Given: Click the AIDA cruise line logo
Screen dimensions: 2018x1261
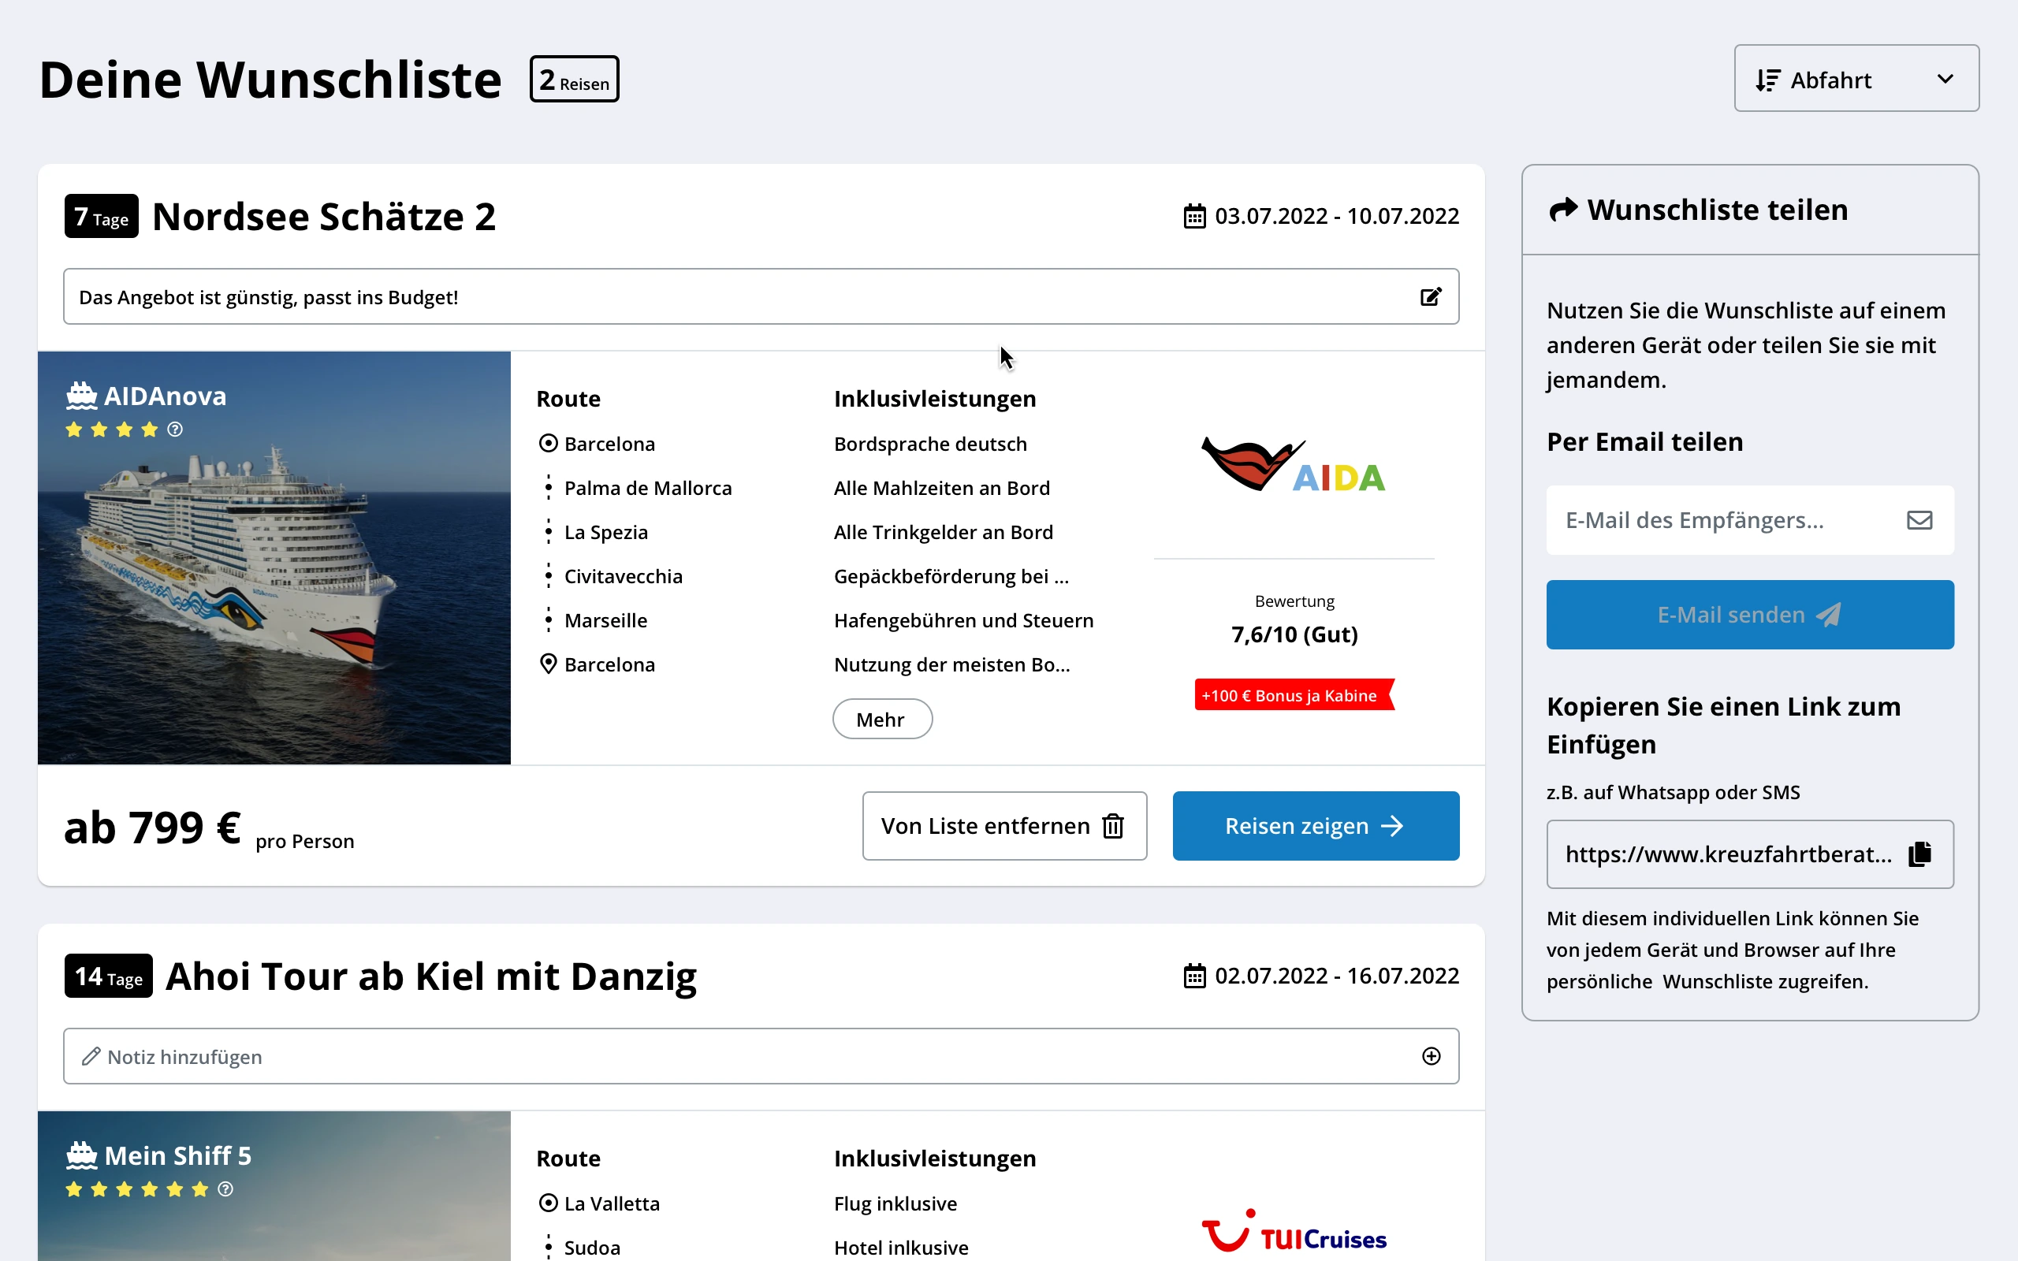Looking at the screenshot, I should coord(1294,465).
